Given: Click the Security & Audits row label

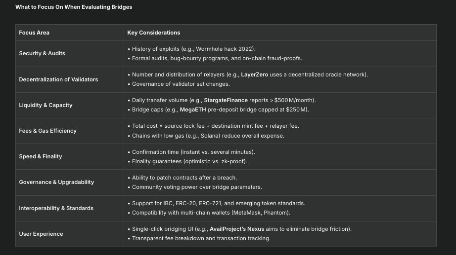Looking at the screenshot, I should click(42, 53).
